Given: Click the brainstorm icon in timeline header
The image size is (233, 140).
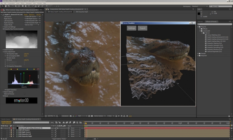Looking at the screenshot, I should [x=74, y=122].
